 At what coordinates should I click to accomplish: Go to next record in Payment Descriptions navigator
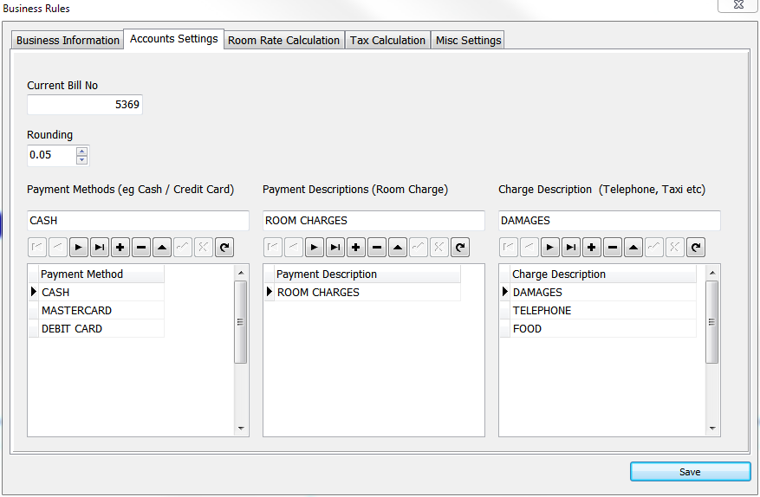315,248
